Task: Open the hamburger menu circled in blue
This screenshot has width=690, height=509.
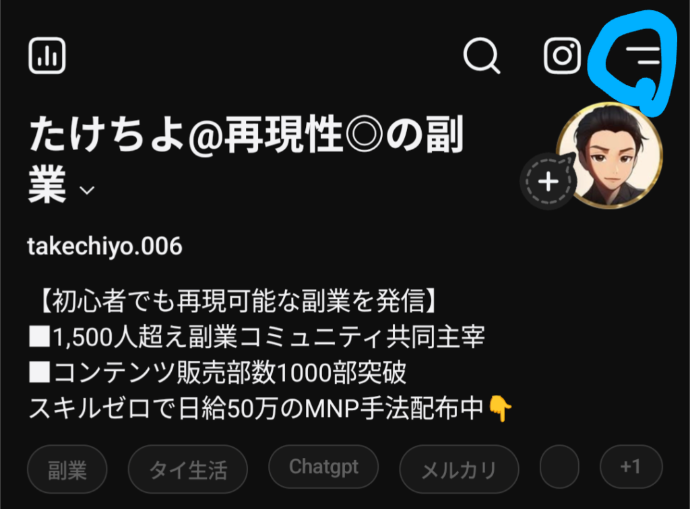Action: (643, 55)
